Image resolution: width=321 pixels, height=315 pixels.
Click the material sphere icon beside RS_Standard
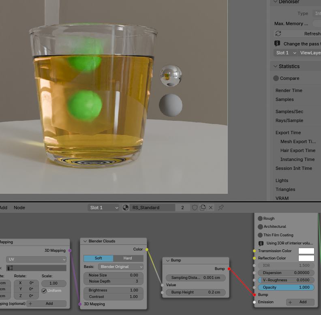126,208
